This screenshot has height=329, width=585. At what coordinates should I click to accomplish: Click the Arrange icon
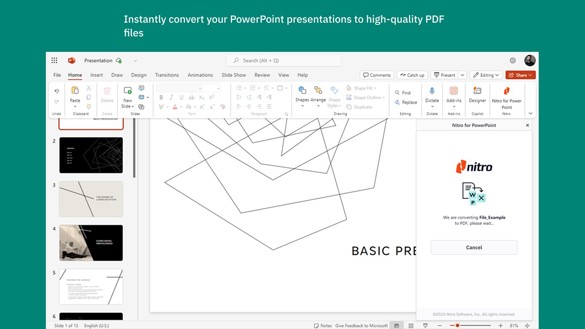point(318,90)
